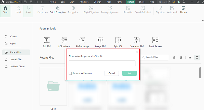Click the Watermark tool
The width and height of the screenshot is (204, 110).
point(172,10)
